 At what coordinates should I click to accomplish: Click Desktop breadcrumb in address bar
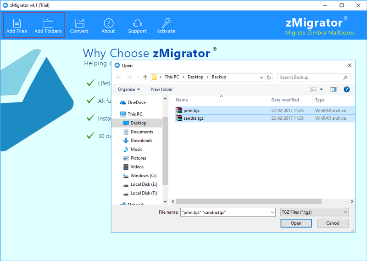point(195,77)
